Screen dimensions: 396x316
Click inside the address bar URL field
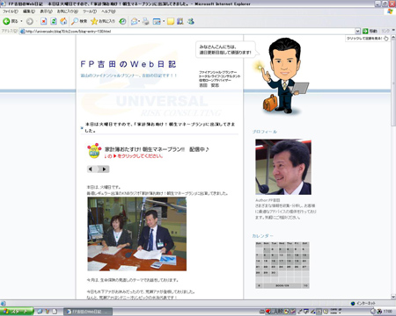point(187,31)
